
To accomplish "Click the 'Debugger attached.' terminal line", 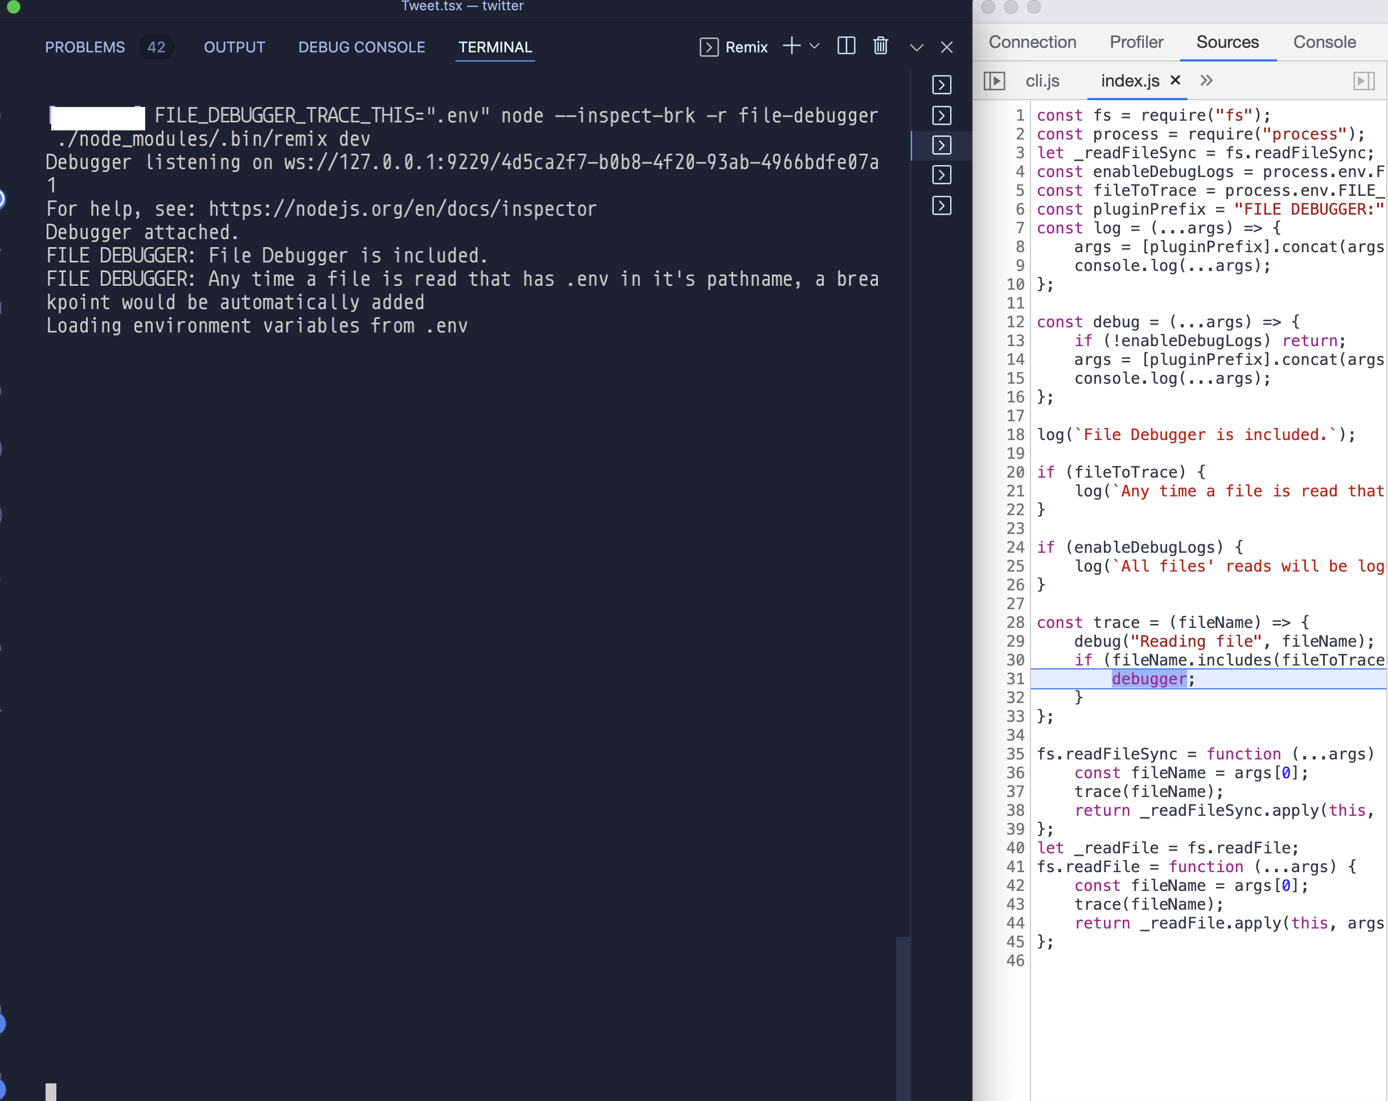I will coord(142,232).
